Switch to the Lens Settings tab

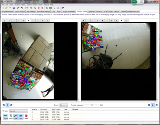(x=31, y=12)
